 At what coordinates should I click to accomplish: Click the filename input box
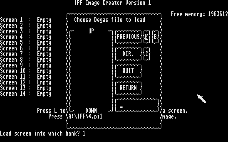point(137,105)
